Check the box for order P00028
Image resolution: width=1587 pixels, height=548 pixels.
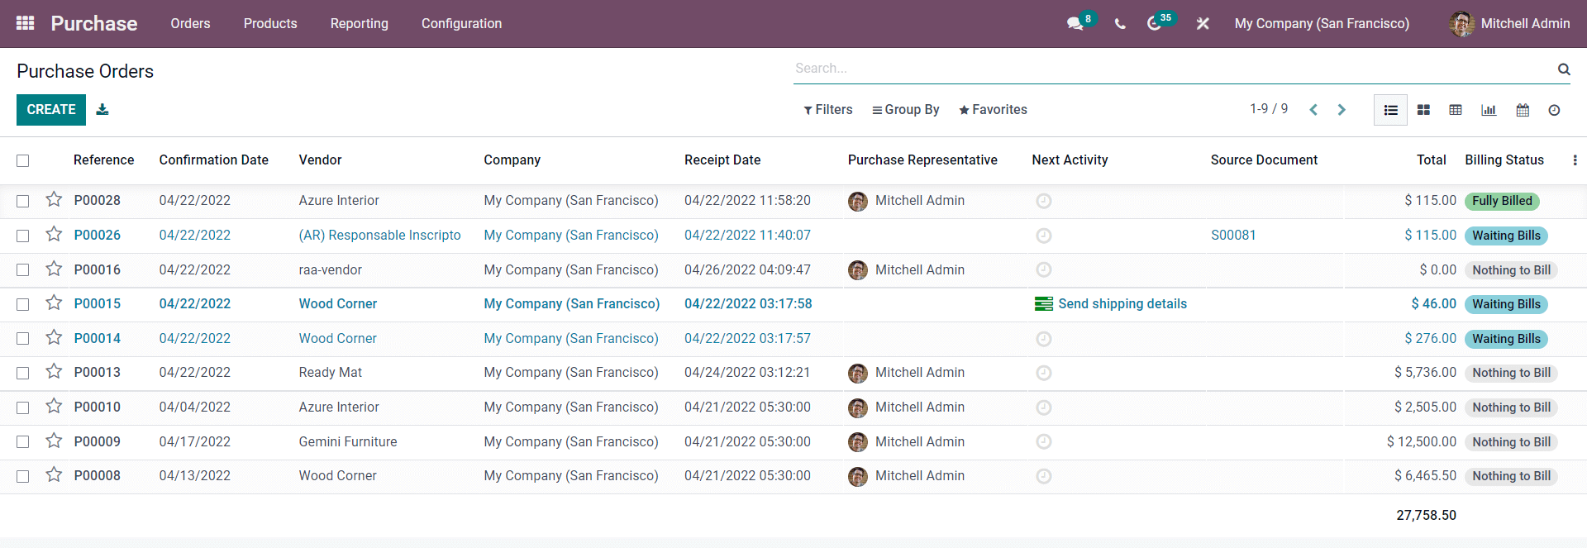(x=23, y=201)
